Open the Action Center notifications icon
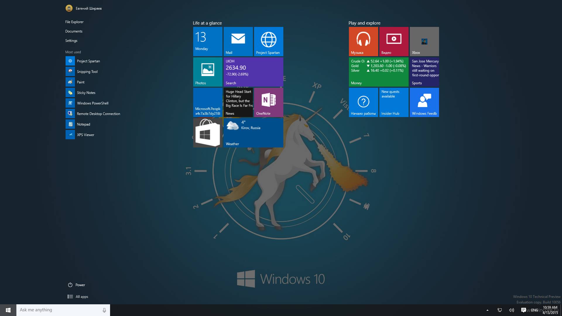The image size is (562, 316). tap(524, 310)
